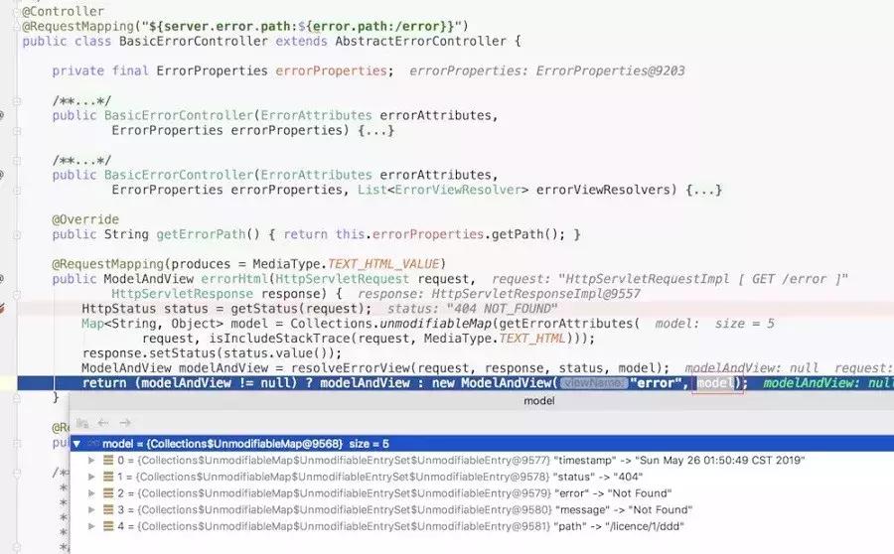Screen dimensions: 894x554
Task: Select the path entry /licence/1/ddd row
Action: point(482,526)
